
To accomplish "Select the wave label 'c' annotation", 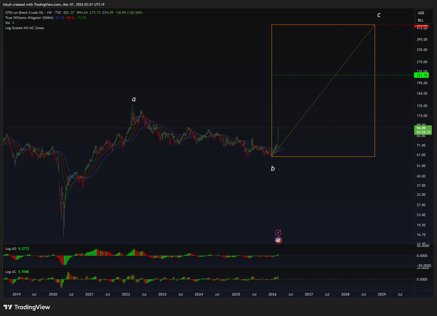I will tap(379, 15).
